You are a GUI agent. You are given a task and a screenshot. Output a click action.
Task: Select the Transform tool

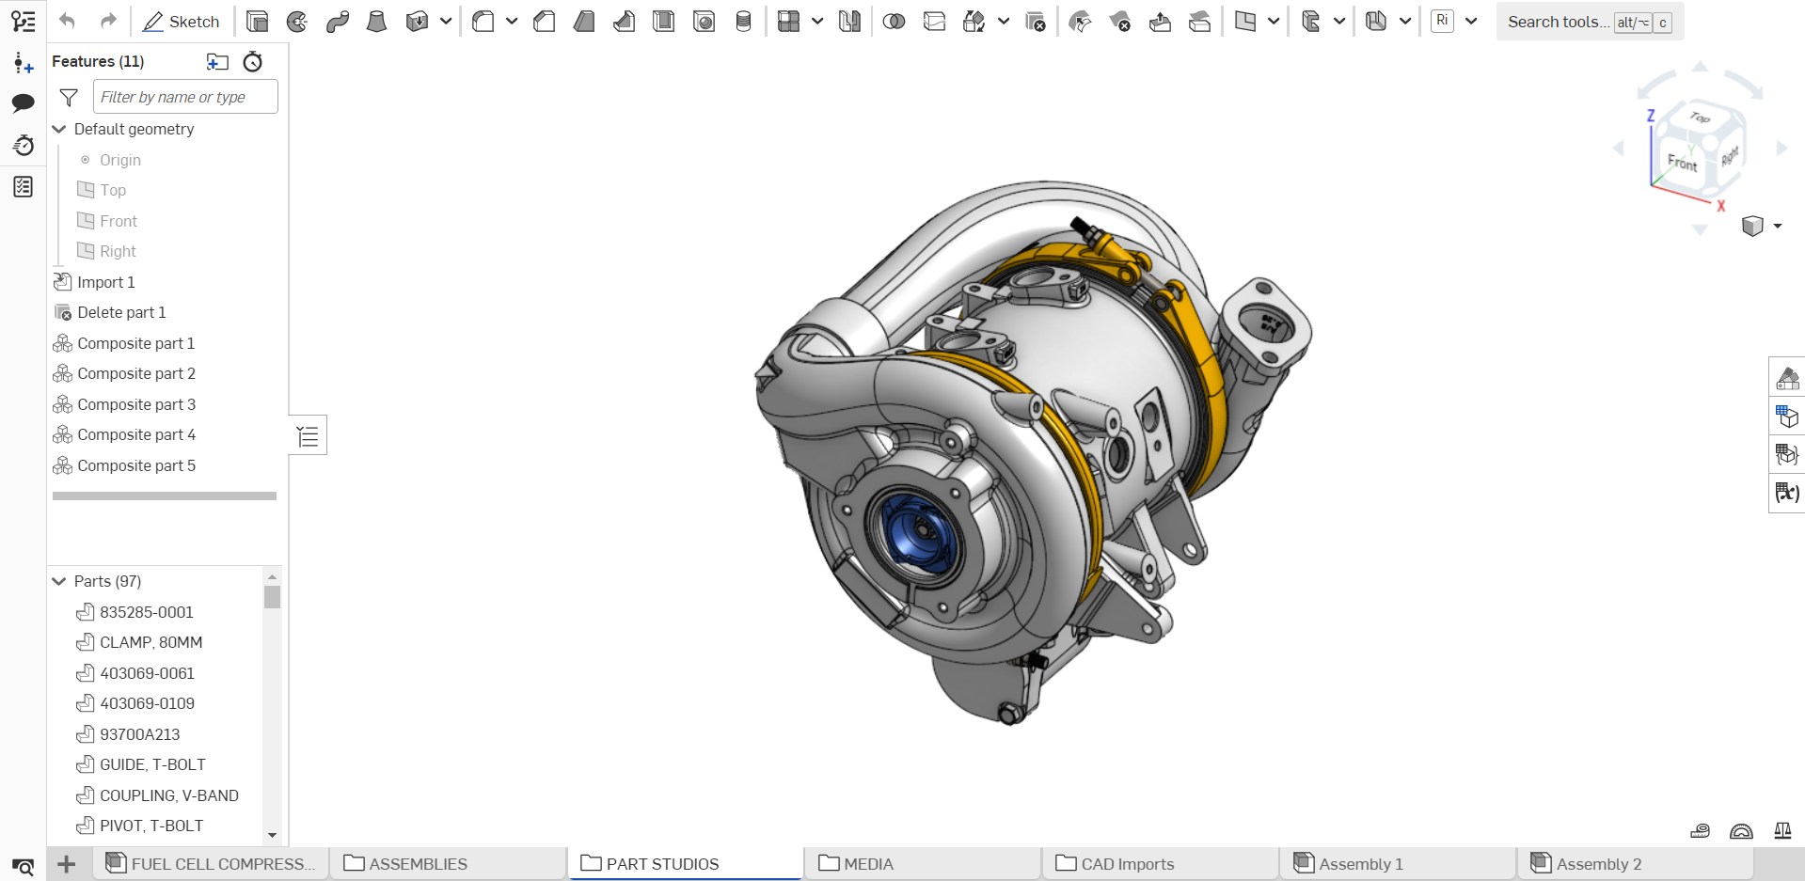(x=974, y=22)
